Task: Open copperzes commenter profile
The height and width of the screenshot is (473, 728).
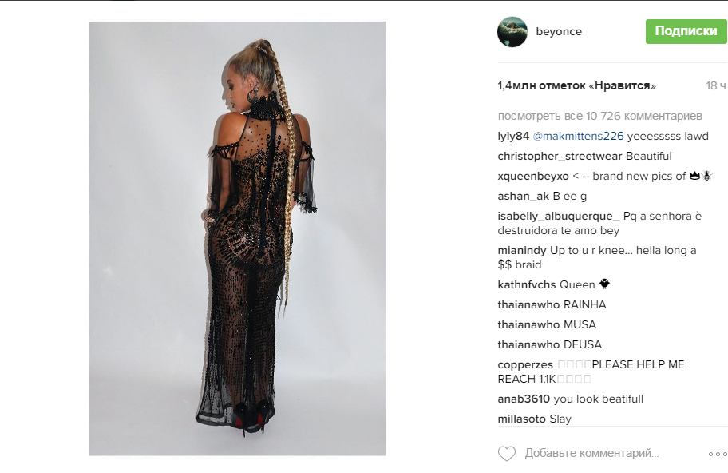Action: [525, 365]
